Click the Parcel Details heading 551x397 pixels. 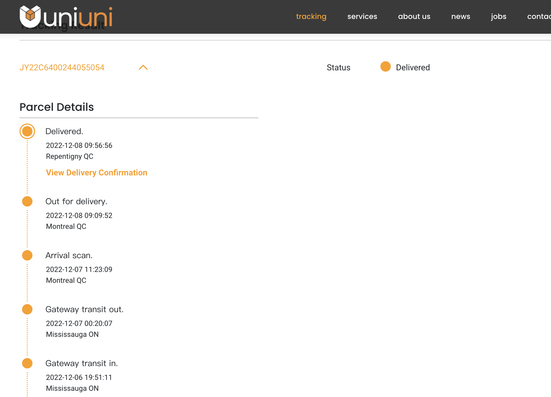point(57,107)
